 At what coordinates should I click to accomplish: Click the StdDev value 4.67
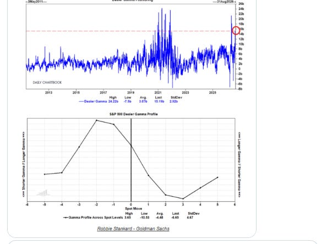(x=190, y=218)
